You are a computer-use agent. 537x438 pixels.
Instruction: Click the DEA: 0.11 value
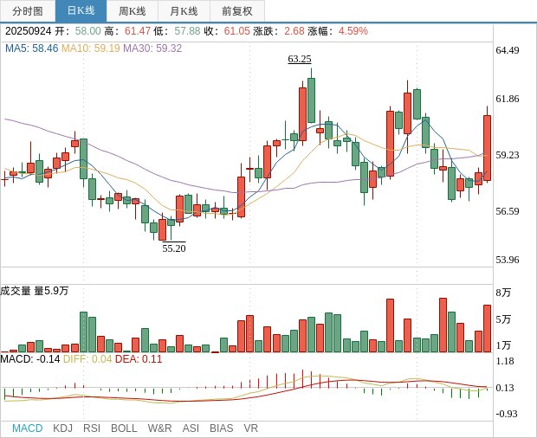coord(139,359)
